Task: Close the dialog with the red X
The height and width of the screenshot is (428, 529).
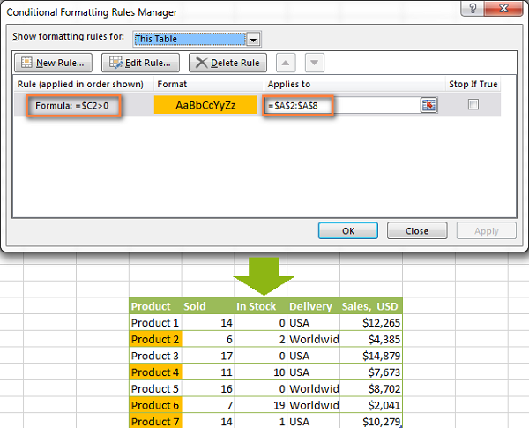Action: pyautogui.click(x=503, y=8)
